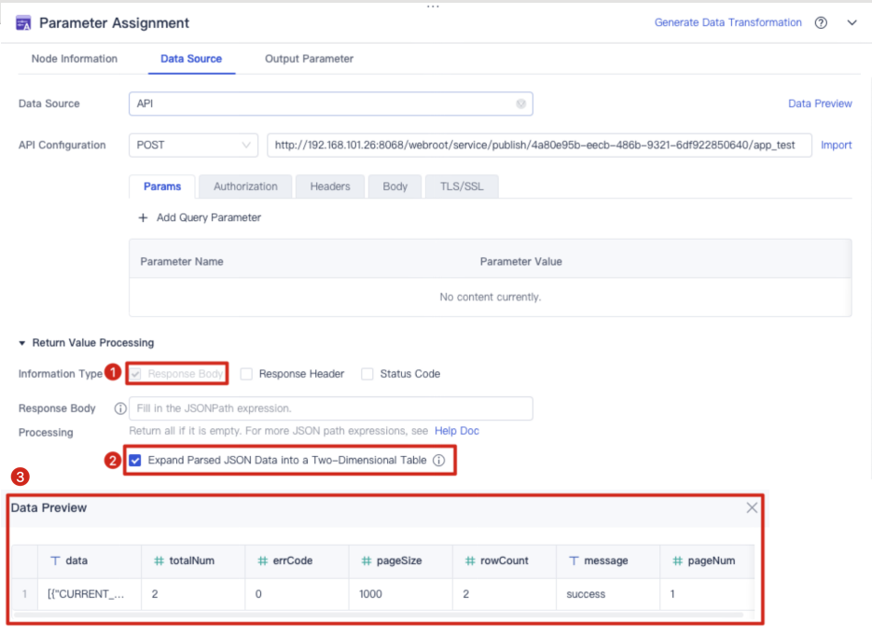
Task: Click the number type icon on totalNum column
Action: (159, 560)
